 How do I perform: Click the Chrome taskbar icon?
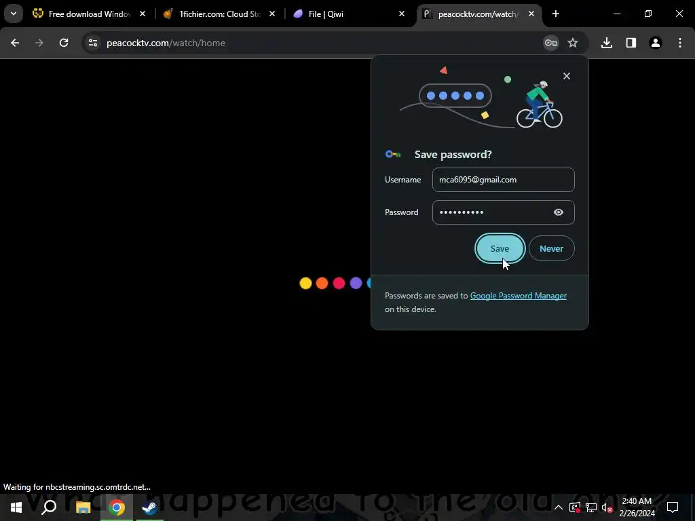[x=117, y=507]
